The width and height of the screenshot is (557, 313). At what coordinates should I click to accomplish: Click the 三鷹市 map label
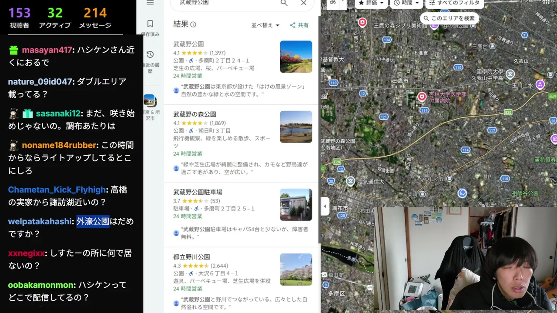400,81
